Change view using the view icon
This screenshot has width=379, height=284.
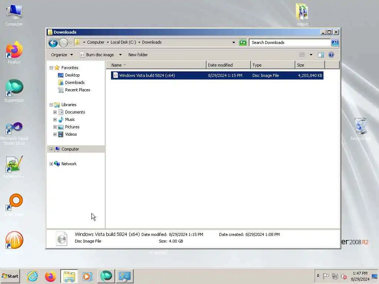click(302, 55)
